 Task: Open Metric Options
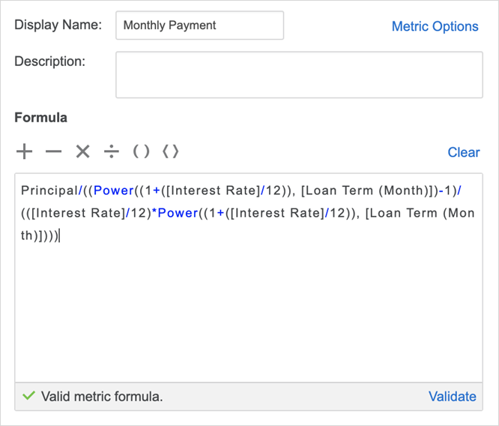[x=435, y=26]
